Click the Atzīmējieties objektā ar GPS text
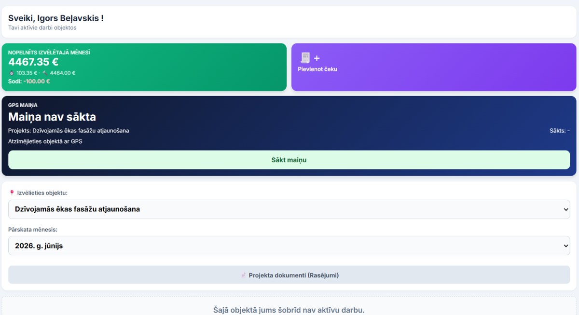 (x=45, y=141)
